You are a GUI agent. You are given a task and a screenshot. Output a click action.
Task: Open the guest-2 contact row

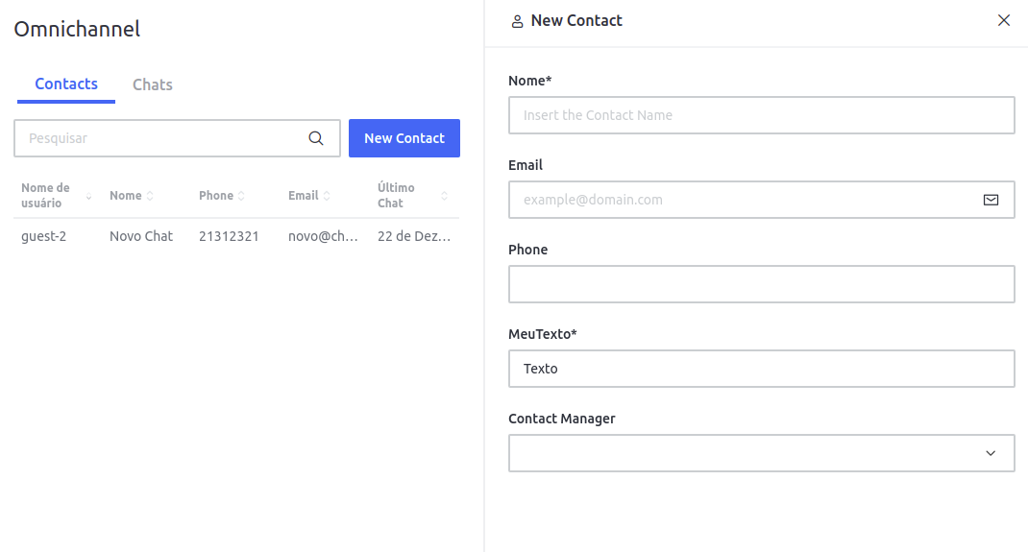44,236
